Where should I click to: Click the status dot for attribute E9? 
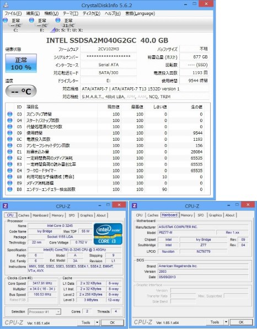coord(9,183)
